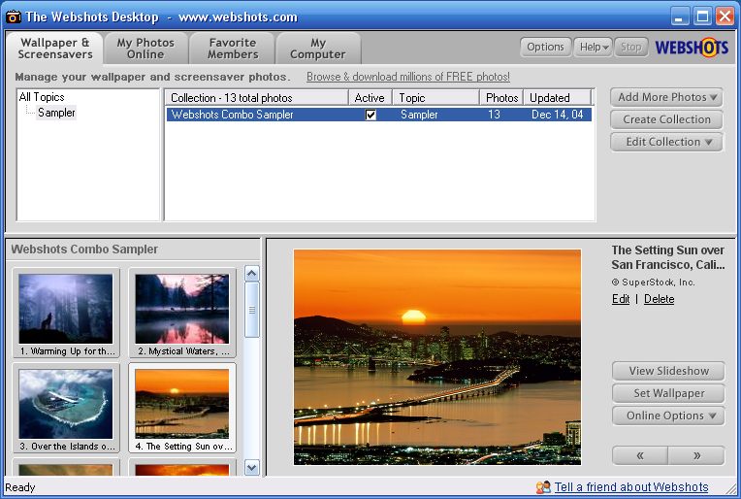Select All Topics in the tree

(x=42, y=97)
